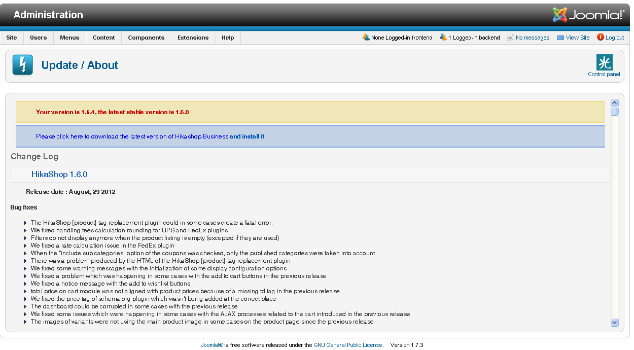Click the '1 Logged-in backend' text
The image size is (634, 350).
pyautogui.click(x=474, y=38)
